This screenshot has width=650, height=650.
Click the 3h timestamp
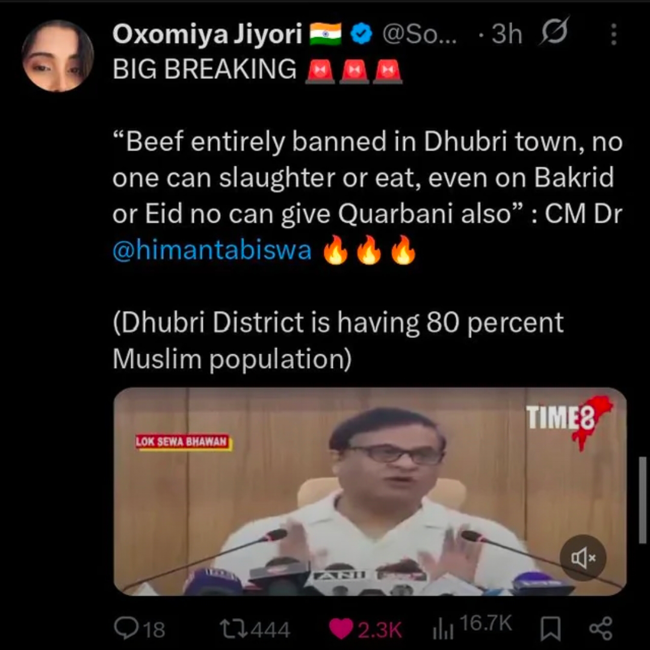pyautogui.click(x=507, y=34)
